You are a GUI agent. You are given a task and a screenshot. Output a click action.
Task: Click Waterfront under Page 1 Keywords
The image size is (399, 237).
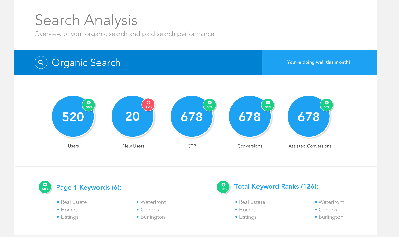[153, 202]
